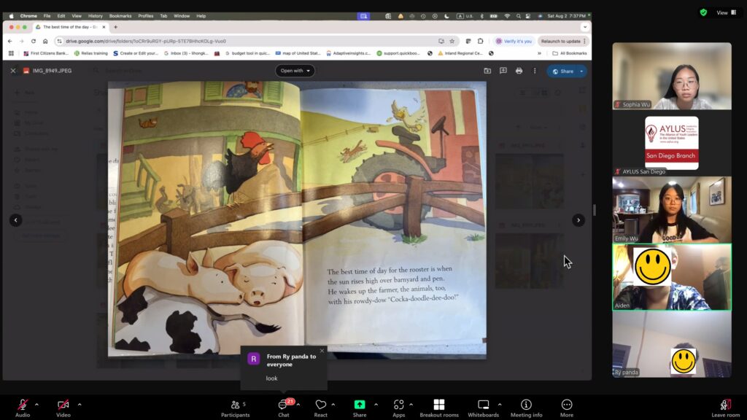Viewport: 747px width, 420px height.
Task: Show Meeting info
Action: click(526, 405)
